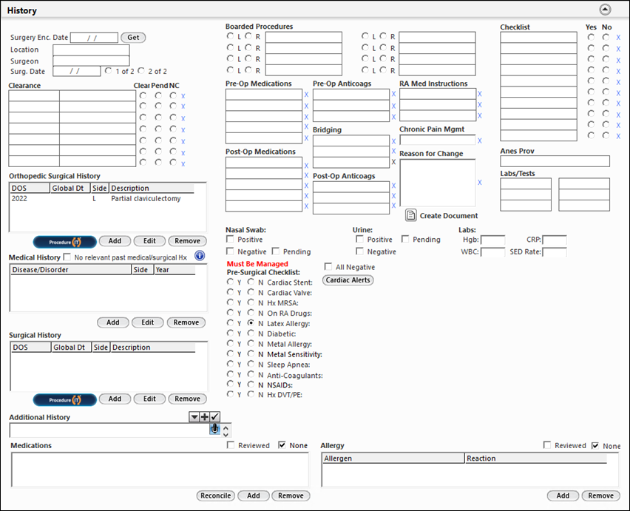This screenshot has width=630, height=511.
Task: Click the Surgery Enc. Date field
Action: (x=94, y=38)
